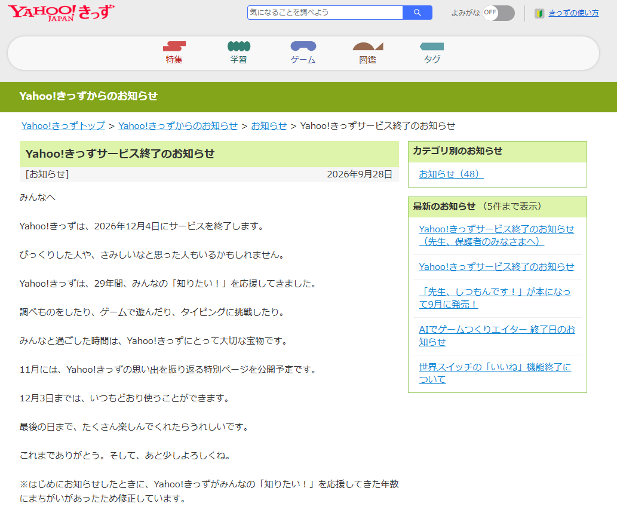The height and width of the screenshot is (522, 617).
Task: Click the line これまでありがとう
Action: (x=125, y=456)
